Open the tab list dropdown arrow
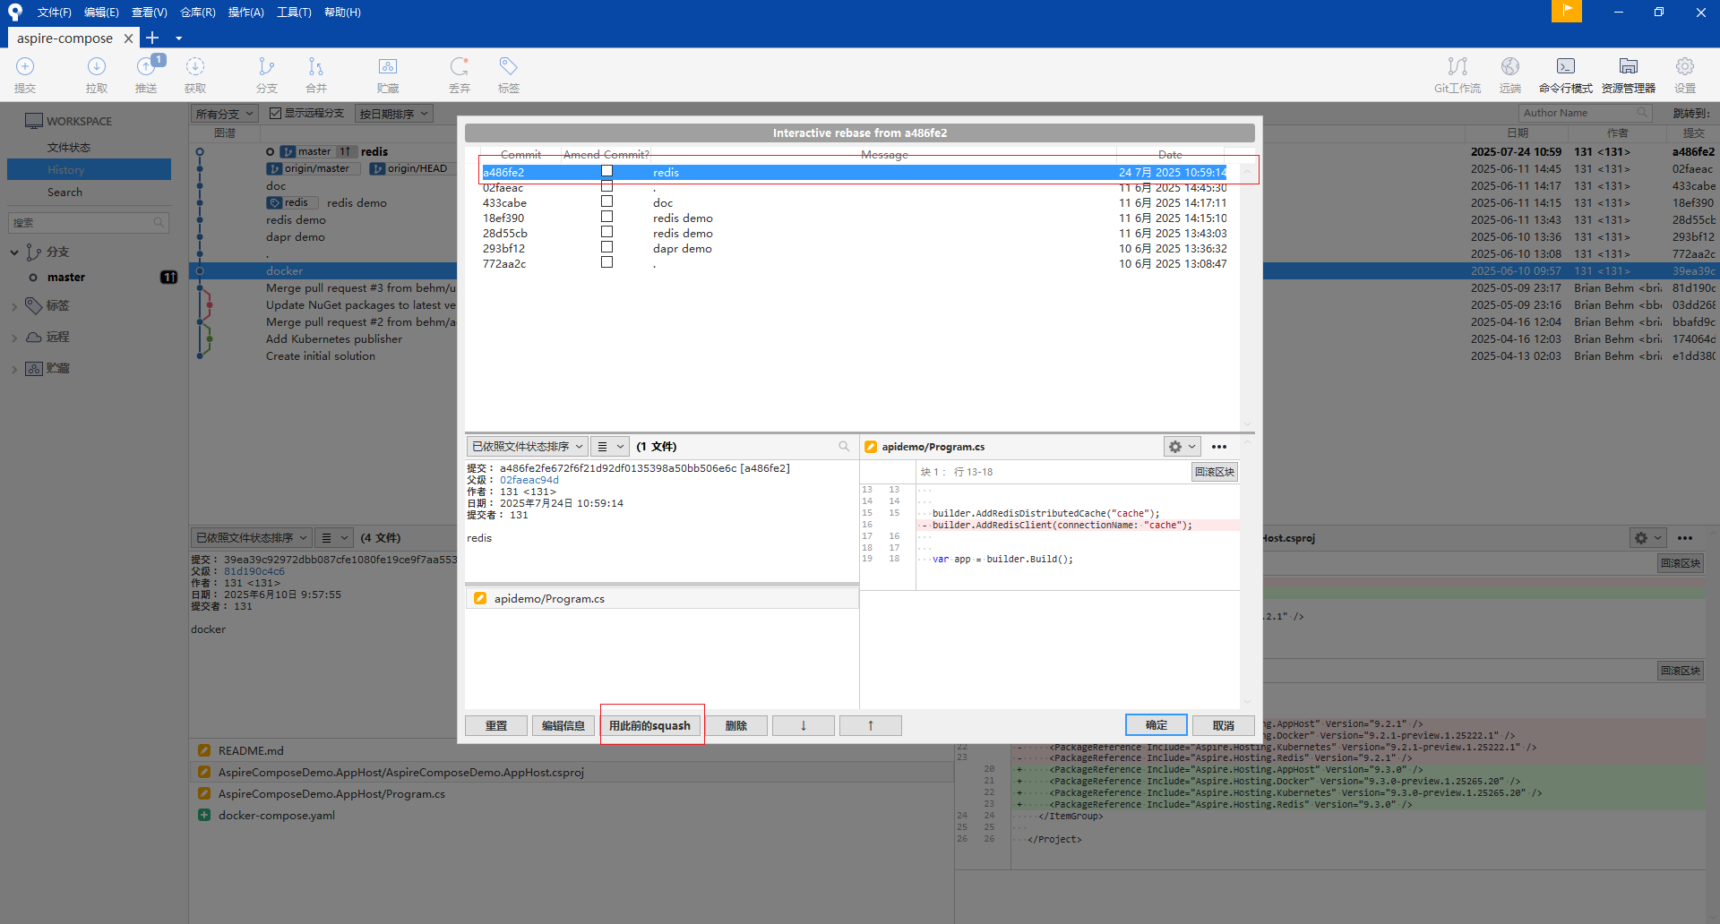1720x924 pixels. click(x=178, y=38)
